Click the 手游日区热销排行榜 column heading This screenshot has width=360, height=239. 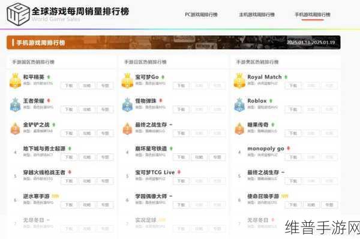coord(145,62)
